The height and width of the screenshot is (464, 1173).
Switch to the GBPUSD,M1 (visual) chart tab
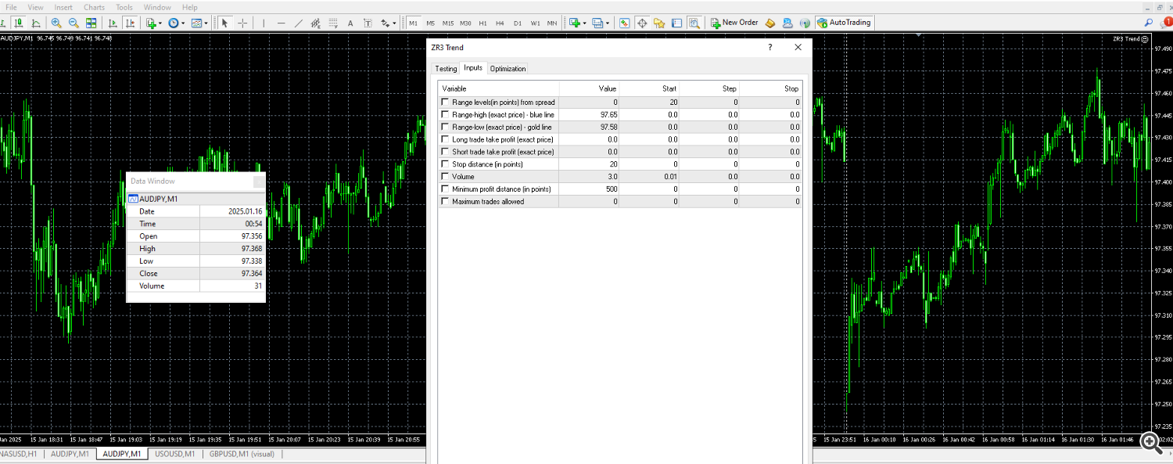point(242,454)
